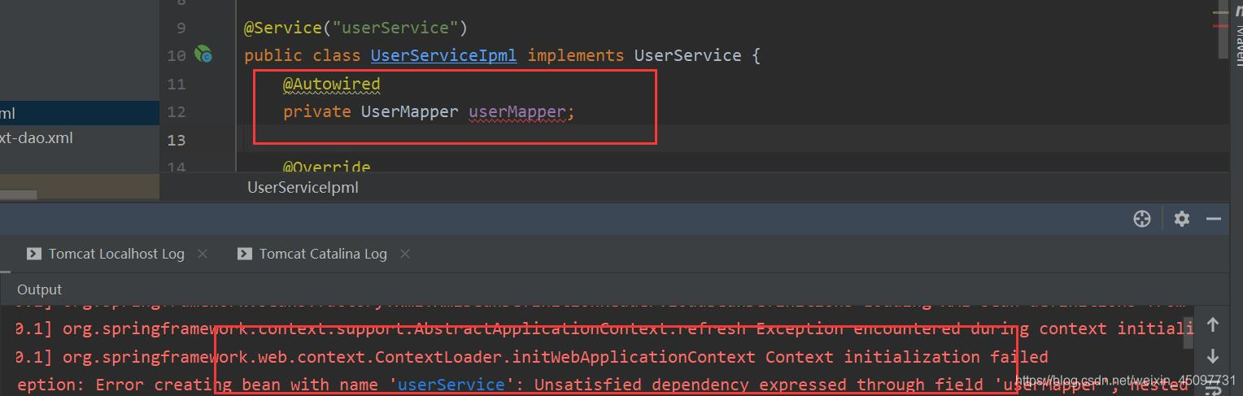Click the Spring bean gutter icon on line 10
1243x396 pixels.
click(203, 55)
